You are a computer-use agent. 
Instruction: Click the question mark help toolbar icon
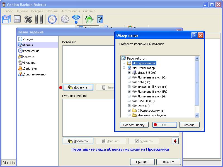coord(100,19)
